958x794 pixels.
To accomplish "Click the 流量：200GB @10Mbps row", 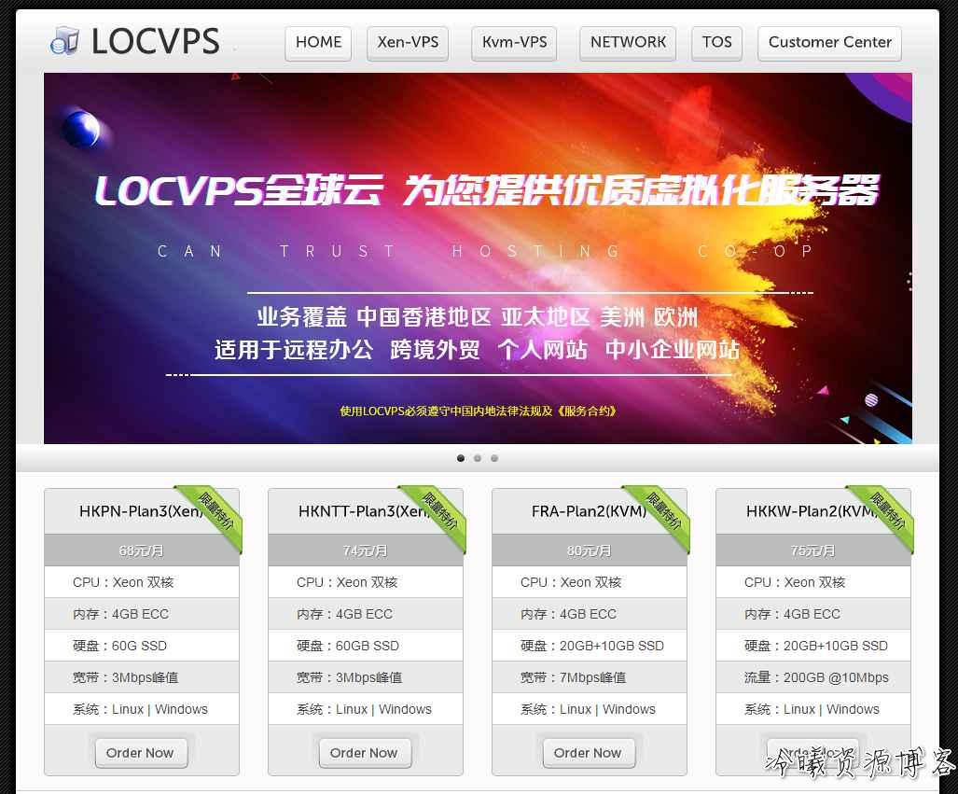I will tap(813, 677).
